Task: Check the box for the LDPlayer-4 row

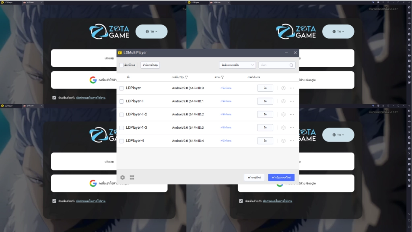Action: [122, 141]
